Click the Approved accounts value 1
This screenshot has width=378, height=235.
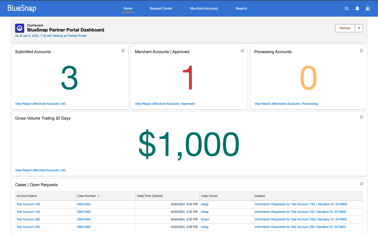click(188, 78)
